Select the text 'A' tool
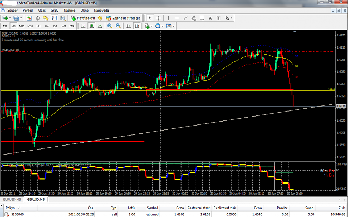 [x=210, y=18]
